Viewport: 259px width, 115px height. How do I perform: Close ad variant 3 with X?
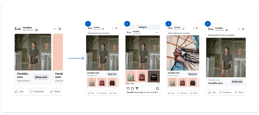(197, 28)
